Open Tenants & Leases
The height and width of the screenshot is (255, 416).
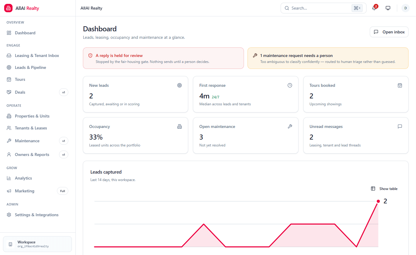pyautogui.click(x=38, y=128)
